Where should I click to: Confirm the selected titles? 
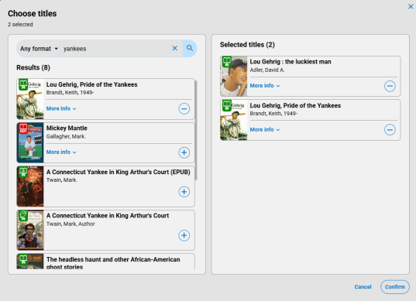[395, 287]
